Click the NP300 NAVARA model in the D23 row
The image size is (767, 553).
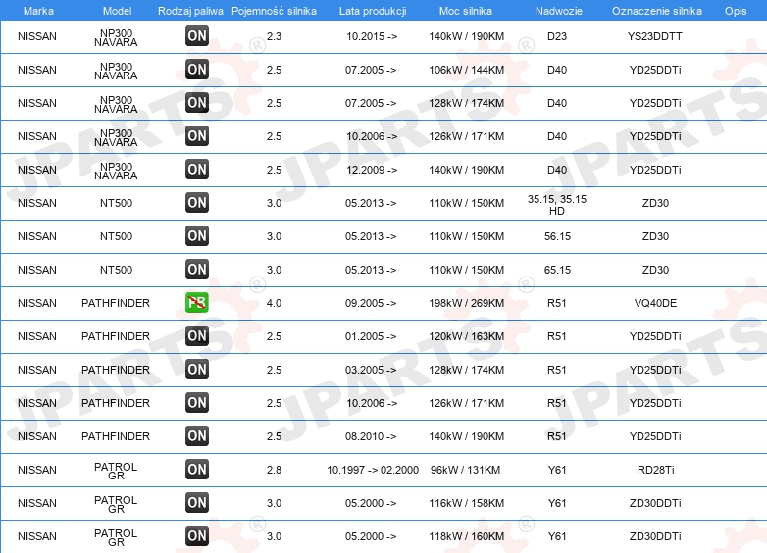pos(116,37)
